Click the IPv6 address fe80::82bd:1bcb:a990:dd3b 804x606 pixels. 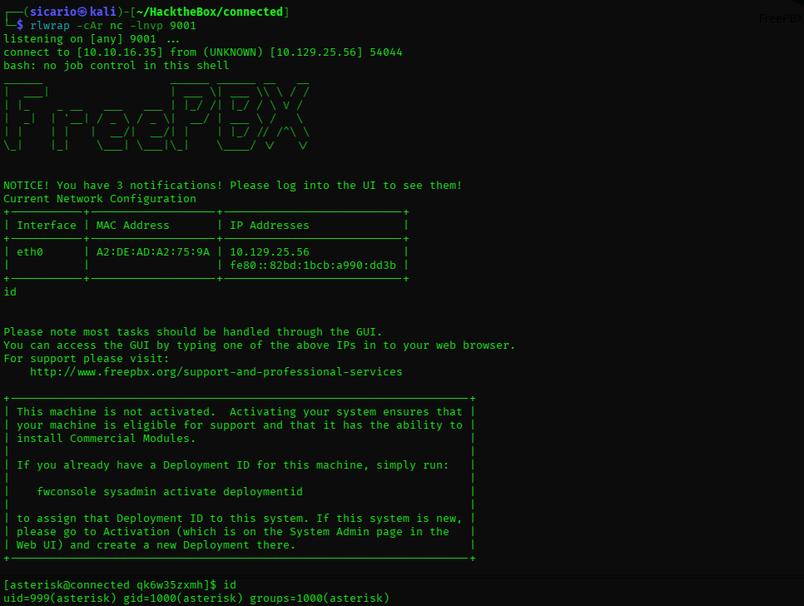pos(313,266)
